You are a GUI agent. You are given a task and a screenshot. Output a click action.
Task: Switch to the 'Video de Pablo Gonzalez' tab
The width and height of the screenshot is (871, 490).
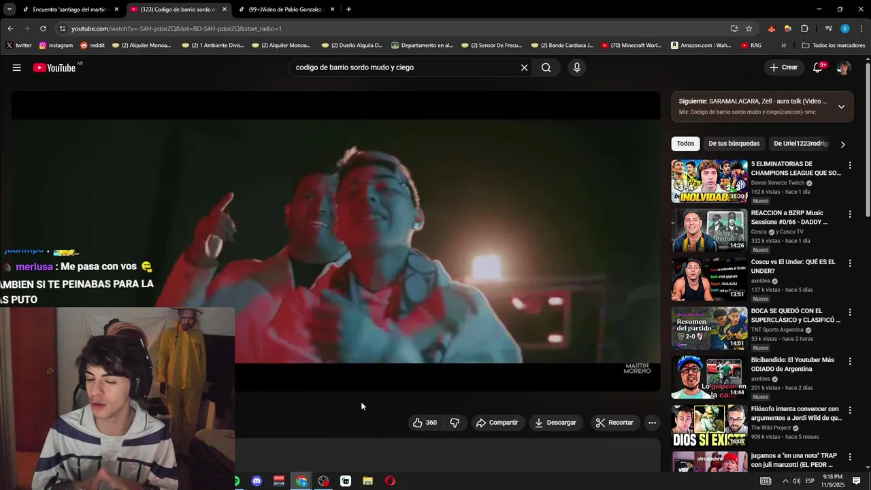(286, 10)
